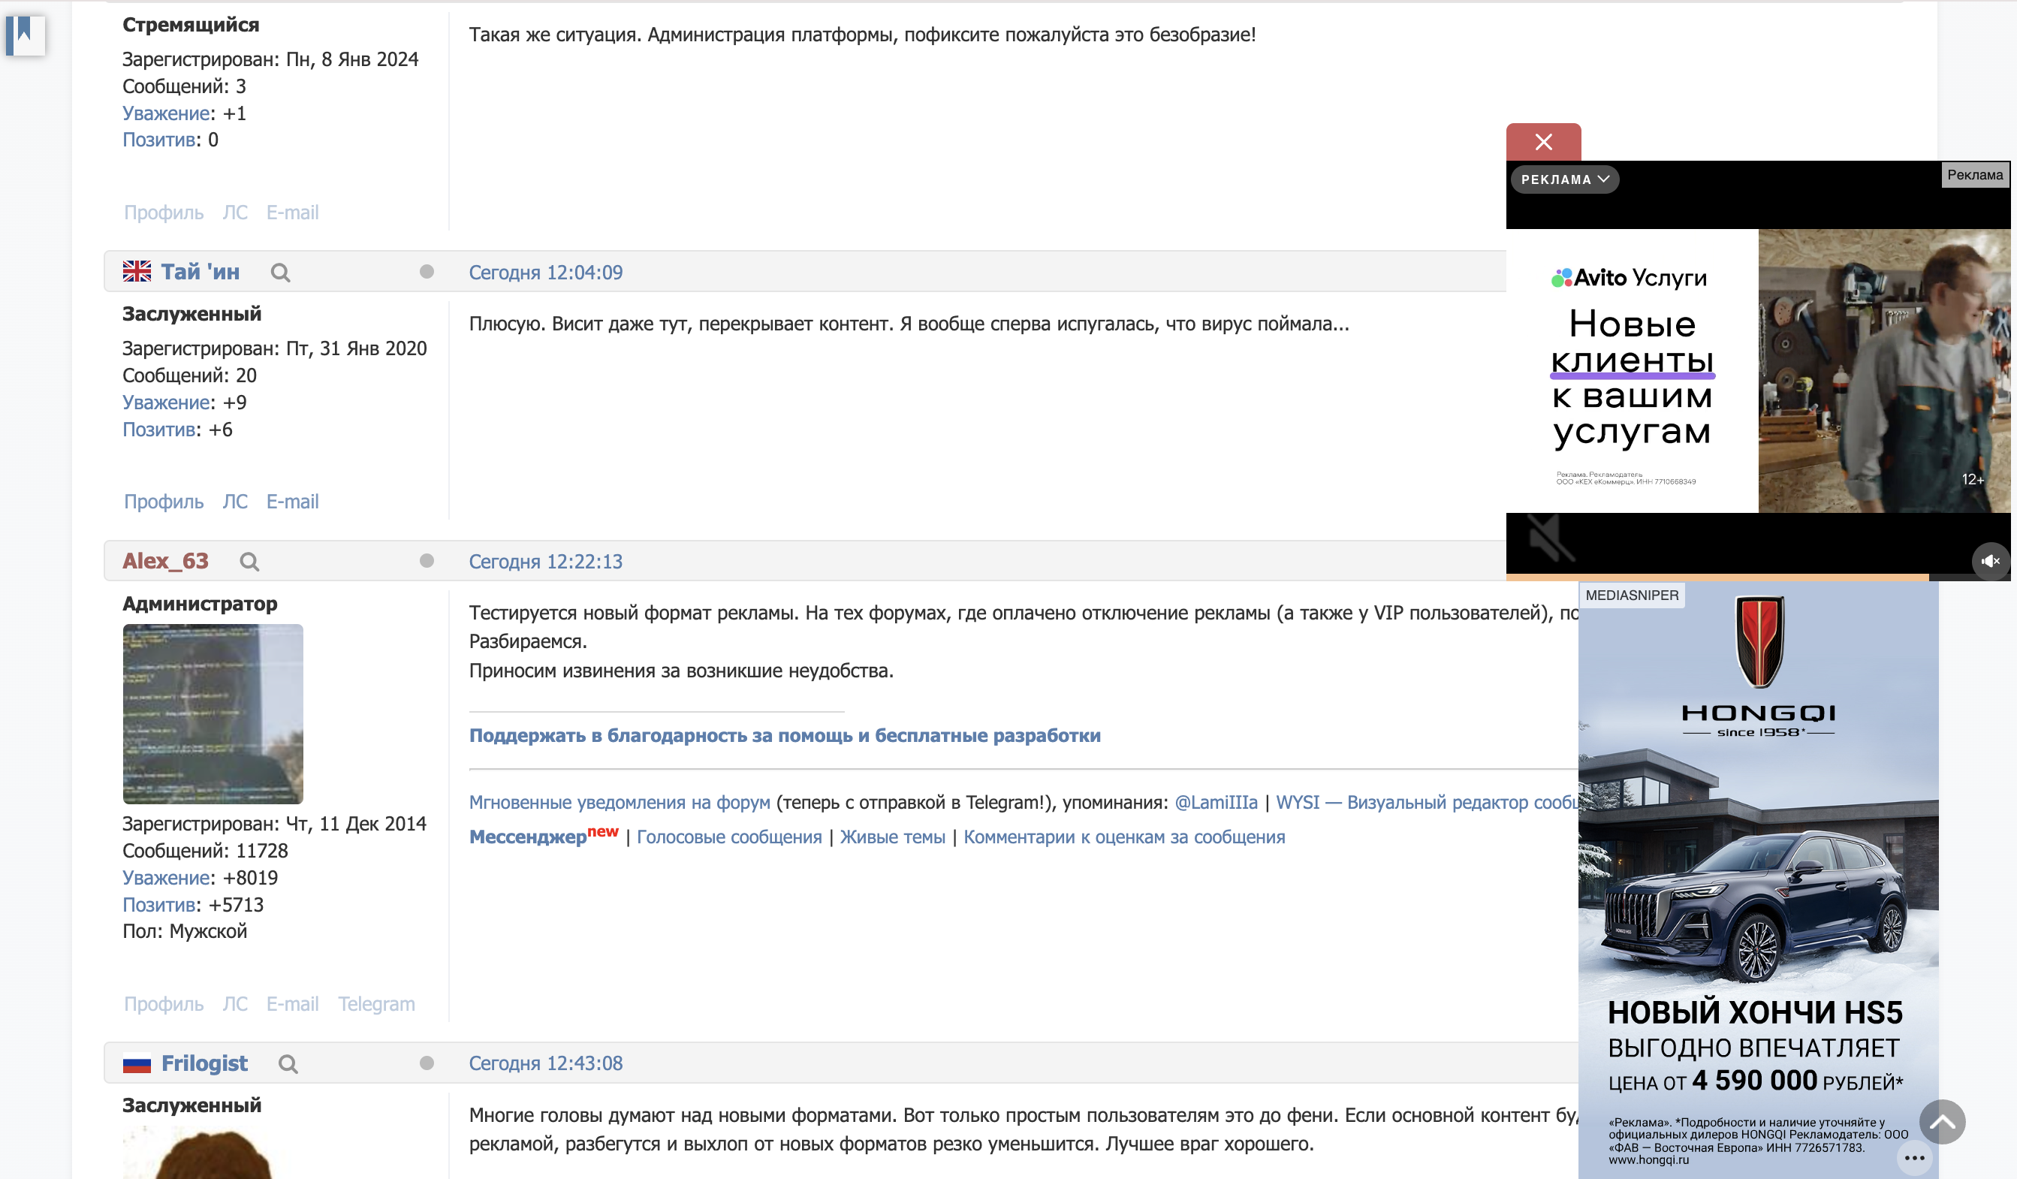The height and width of the screenshot is (1179, 2017).
Task: Open the @LamiIIIa mention link
Action: pos(1216,802)
